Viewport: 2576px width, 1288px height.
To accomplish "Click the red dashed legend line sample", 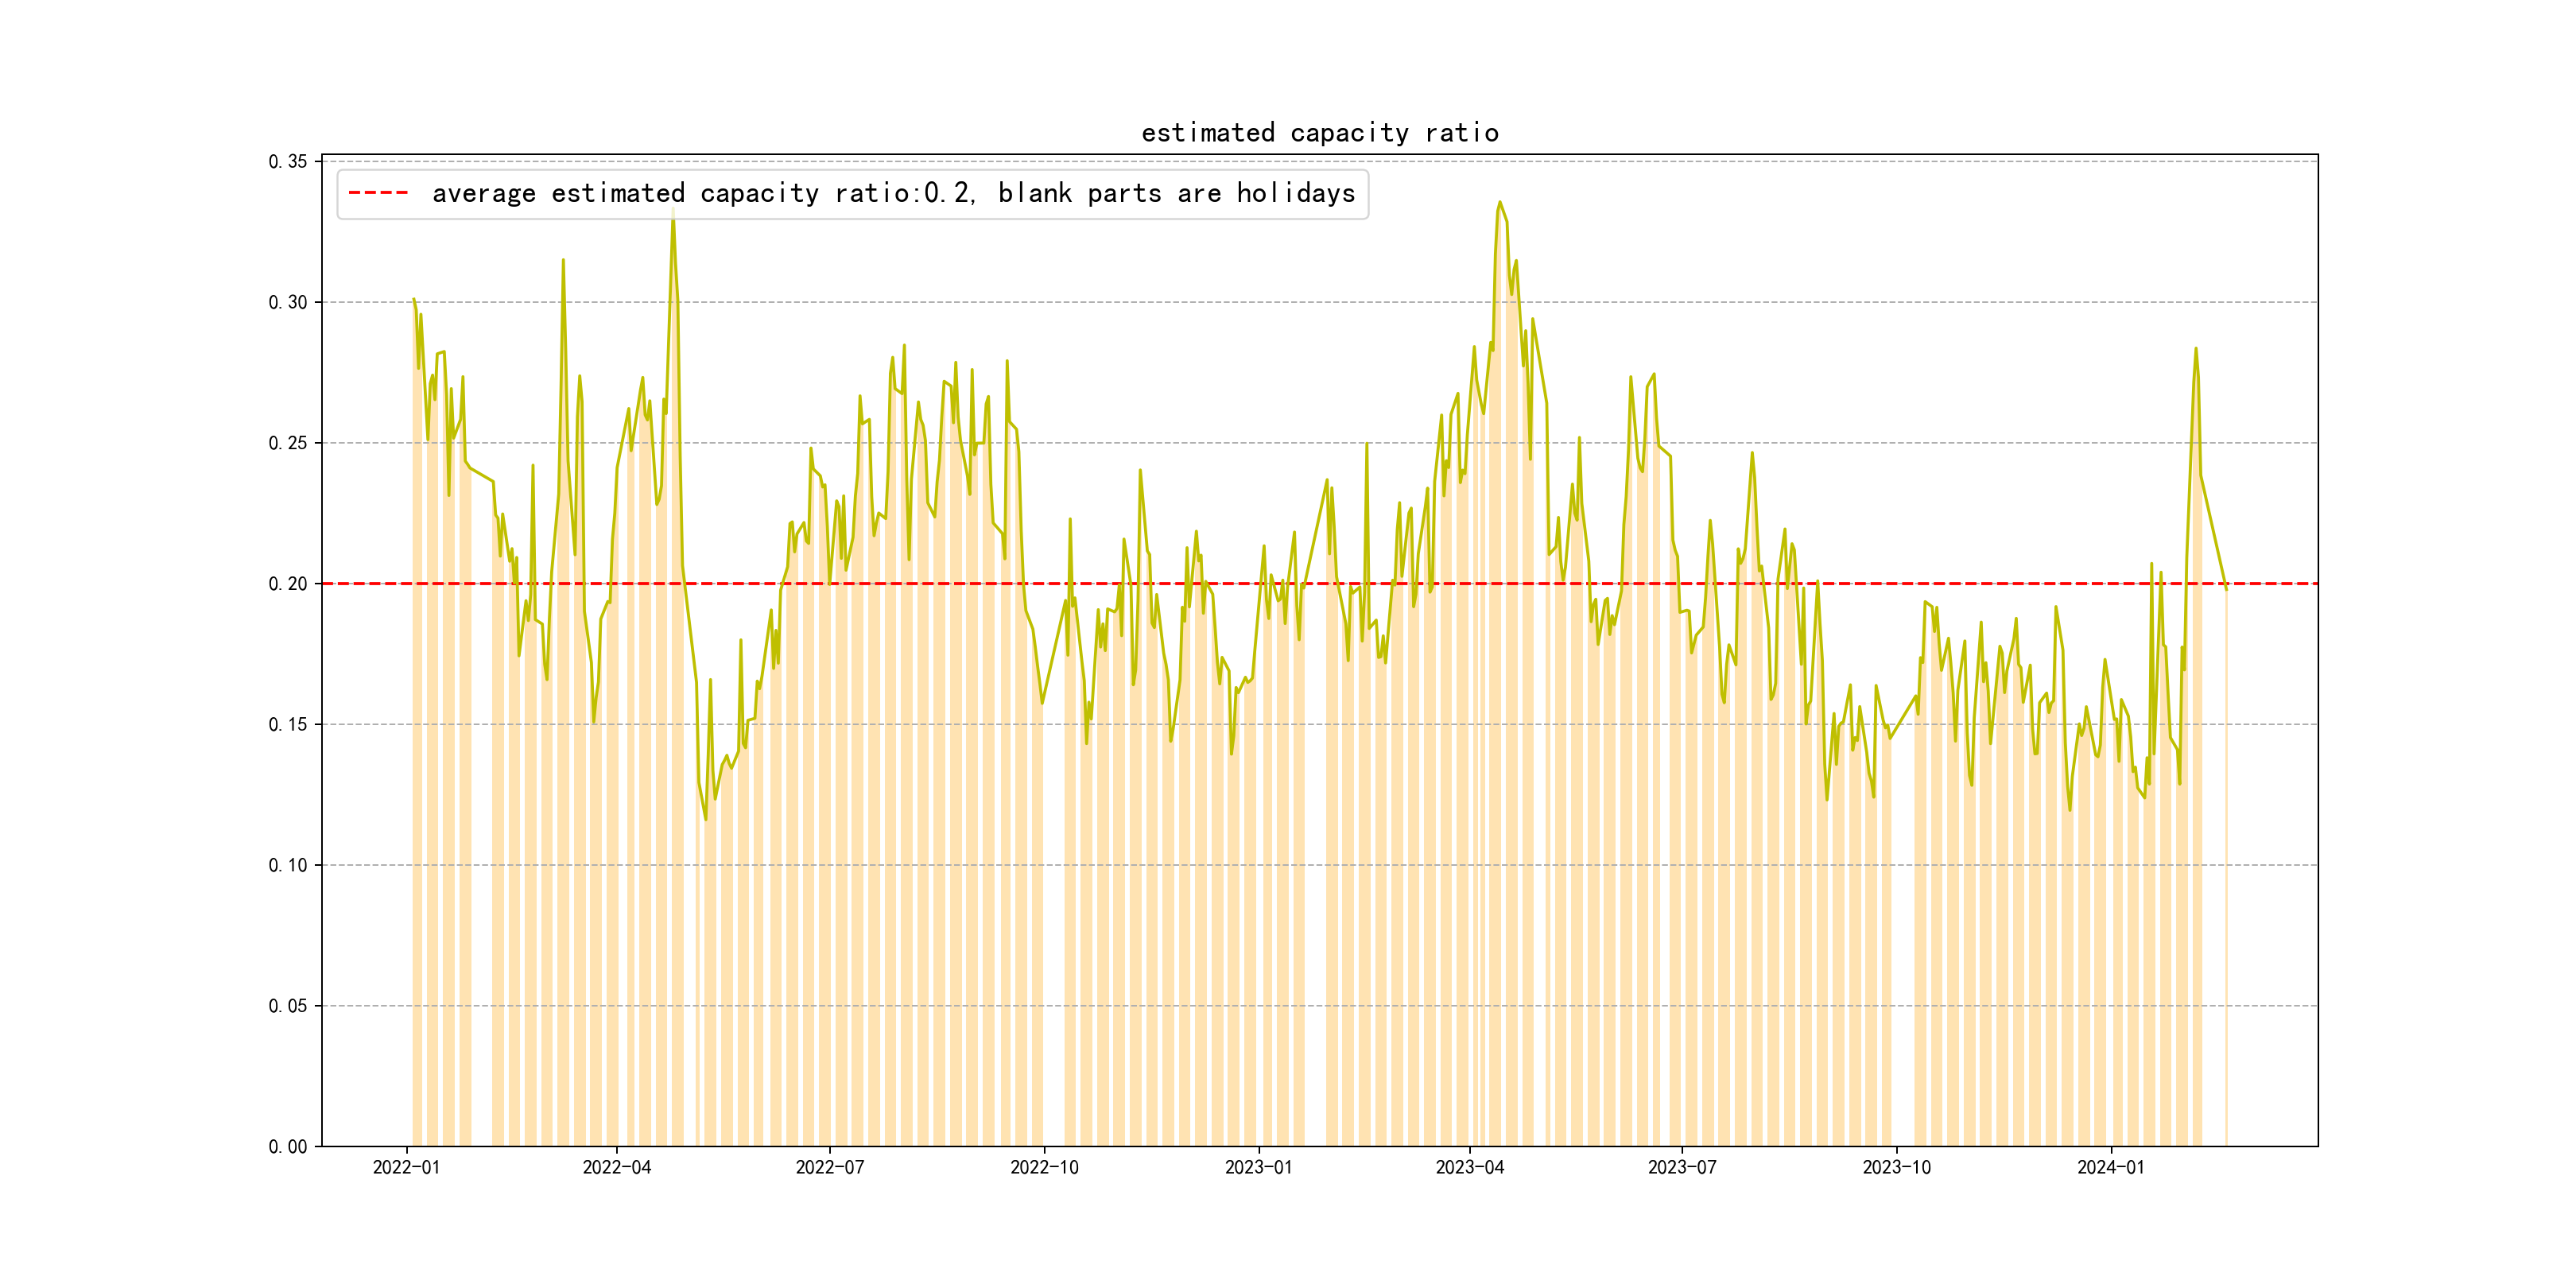I will 378,193.
